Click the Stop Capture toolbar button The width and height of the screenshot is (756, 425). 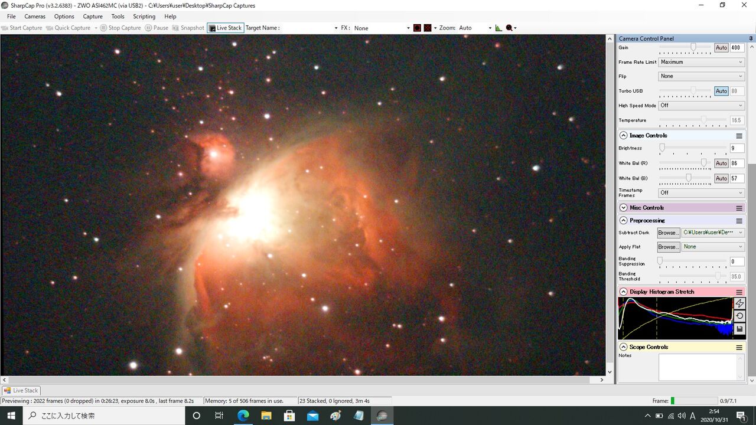[120, 28]
